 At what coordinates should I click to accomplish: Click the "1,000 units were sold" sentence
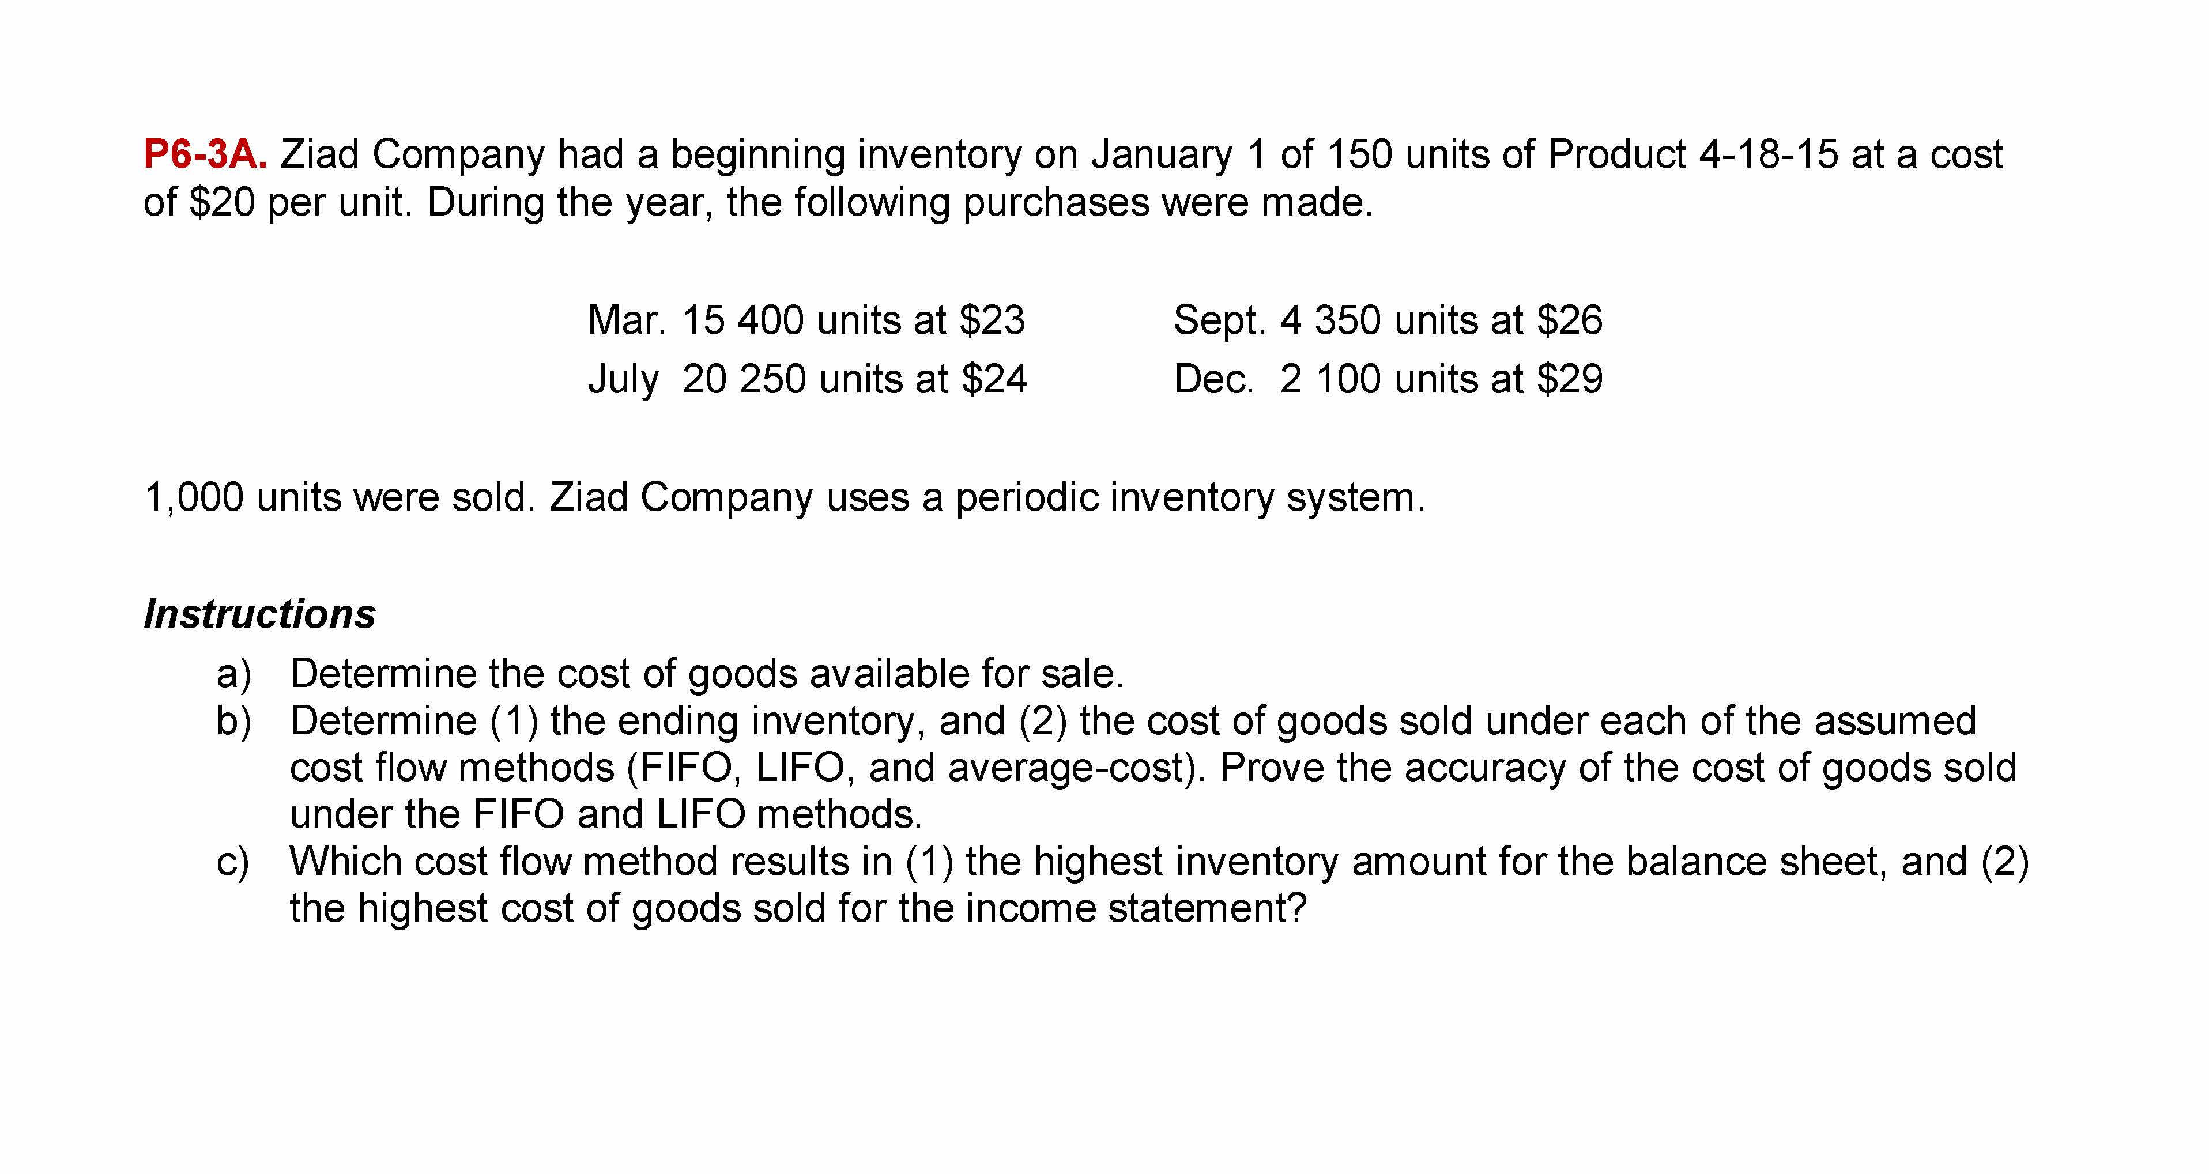tap(339, 498)
